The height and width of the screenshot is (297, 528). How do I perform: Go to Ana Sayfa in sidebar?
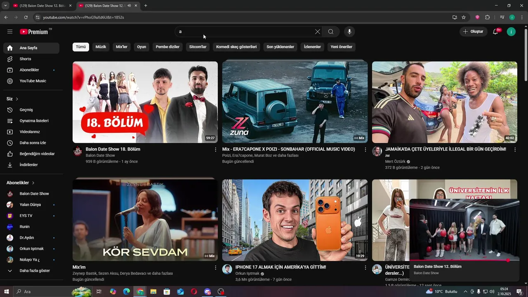(31, 48)
